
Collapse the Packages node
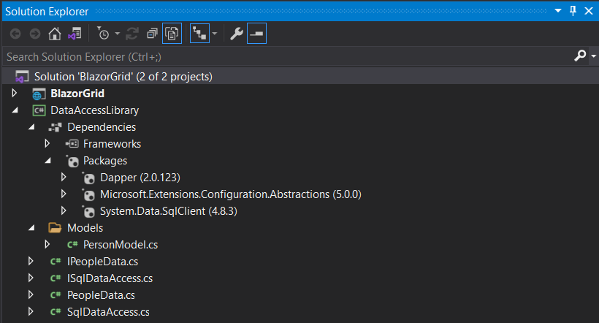(47, 161)
